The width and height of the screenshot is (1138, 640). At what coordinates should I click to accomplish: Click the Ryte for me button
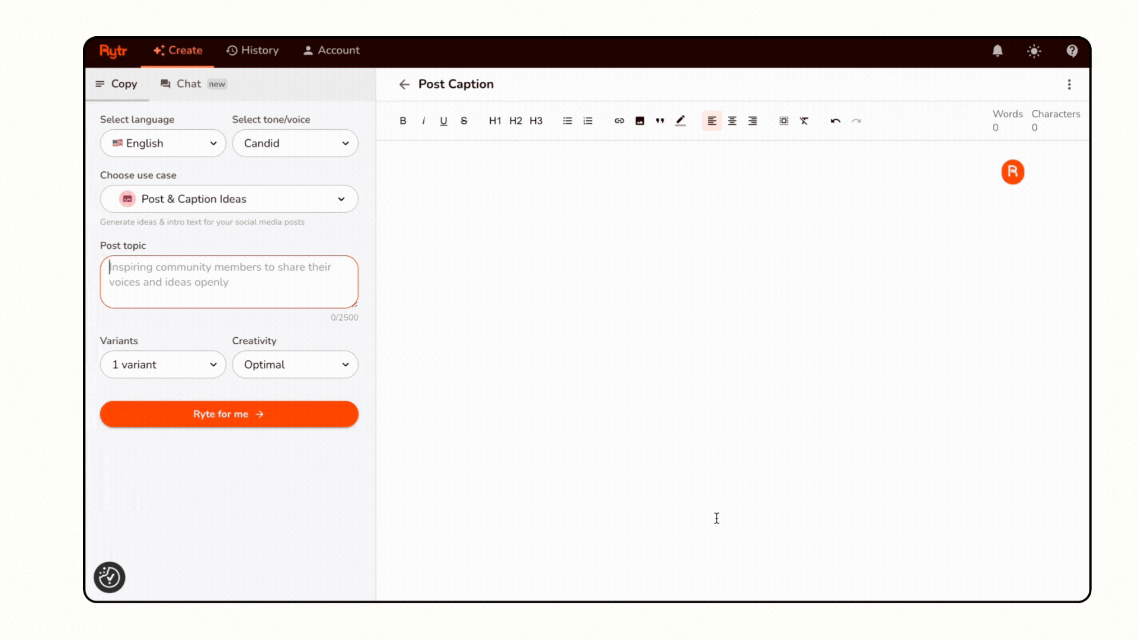click(229, 414)
